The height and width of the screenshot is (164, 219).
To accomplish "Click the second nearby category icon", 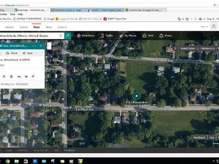I will point(11,76).
